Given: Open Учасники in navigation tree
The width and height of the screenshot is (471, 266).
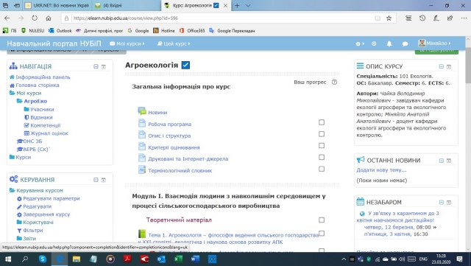Looking at the screenshot, I should pos(42,110).
